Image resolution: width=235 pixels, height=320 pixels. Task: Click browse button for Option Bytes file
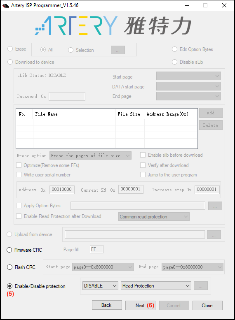(215, 206)
